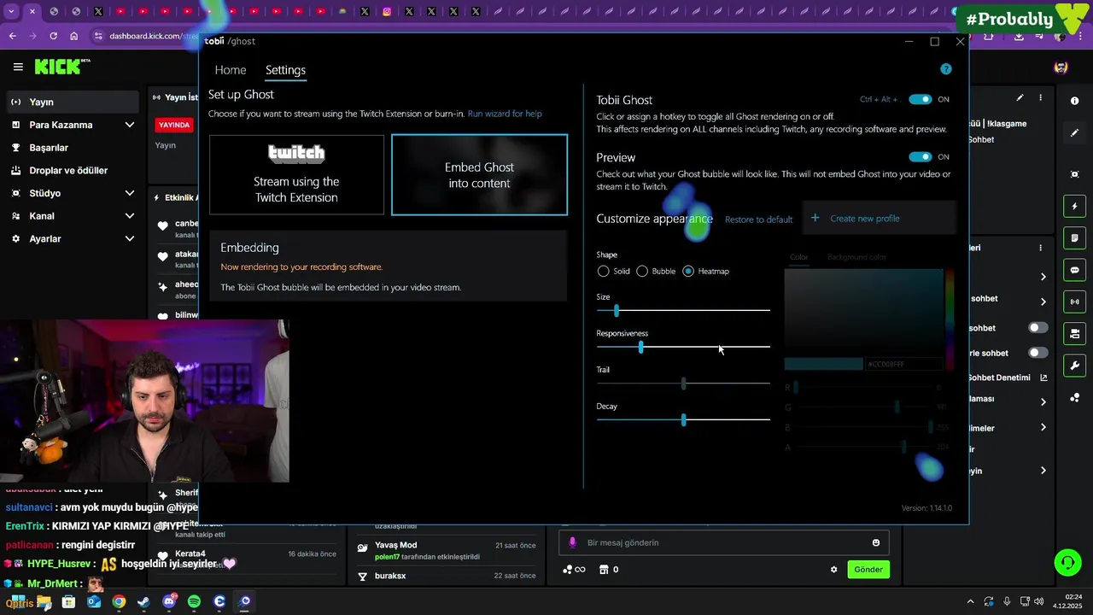Open the Tobii Ghost help icon
Viewport: 1093px width, 615px height.
click(x=945, y=69)
